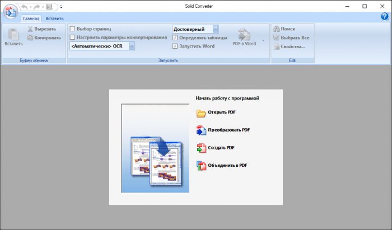The image size is (392, 230).
Task: Click Создать PDF link
Action: 216,148
